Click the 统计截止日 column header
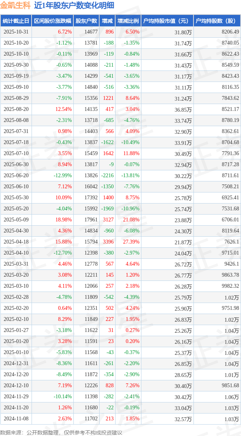 (x=16, y=21)
